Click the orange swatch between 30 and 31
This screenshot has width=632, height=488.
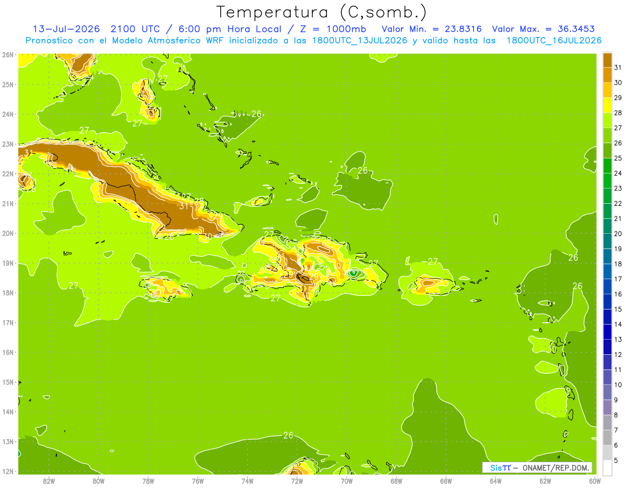[x=607, y=75]
